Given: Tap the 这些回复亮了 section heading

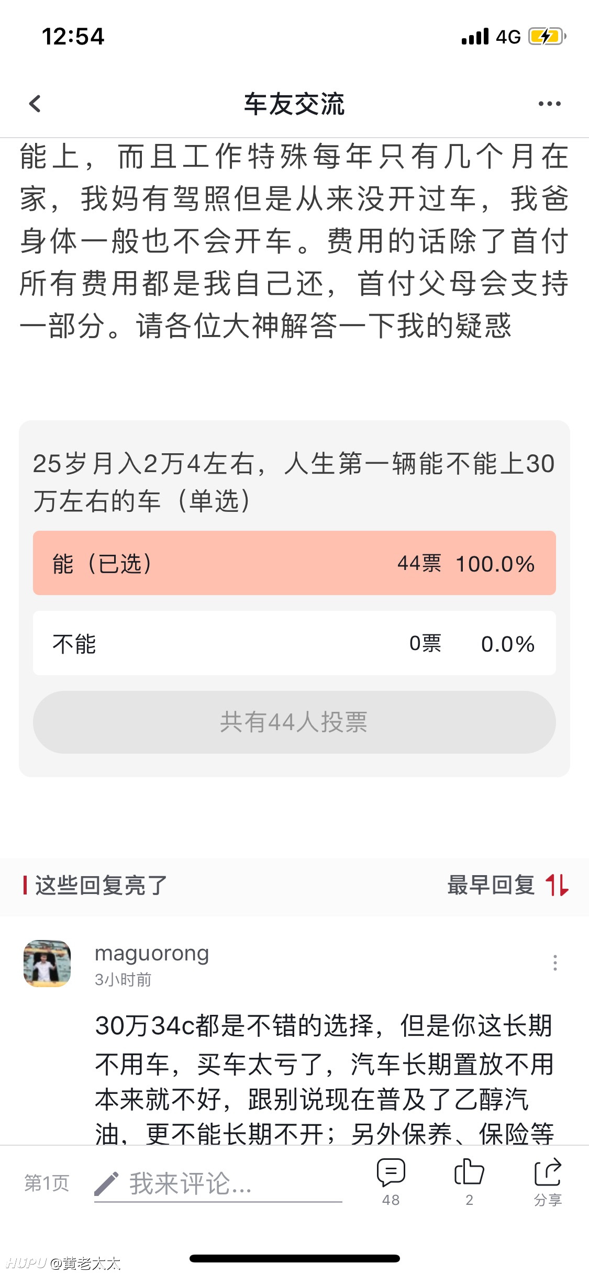Looking at the screenshot, I should tap(101, 885).
